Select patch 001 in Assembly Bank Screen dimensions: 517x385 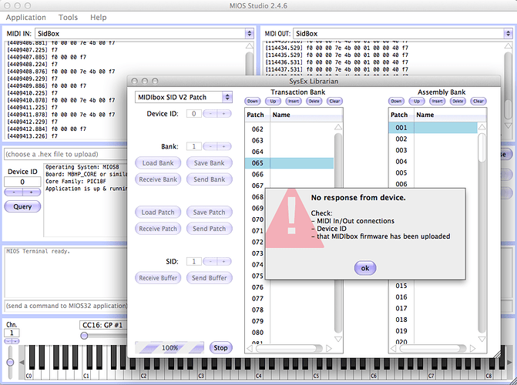click(x=433, y=128)
